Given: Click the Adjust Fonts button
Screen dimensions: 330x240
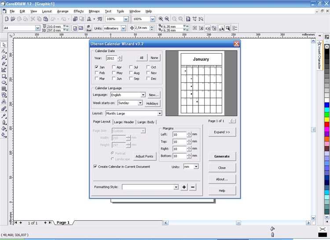Looking at the screenshot, I should 144,156.
